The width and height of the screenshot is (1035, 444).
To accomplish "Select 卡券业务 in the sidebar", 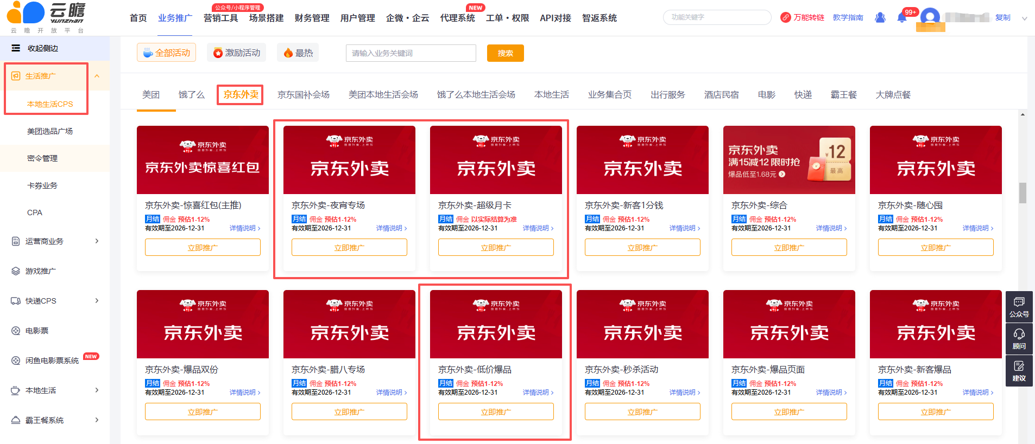I will point(42,185).
